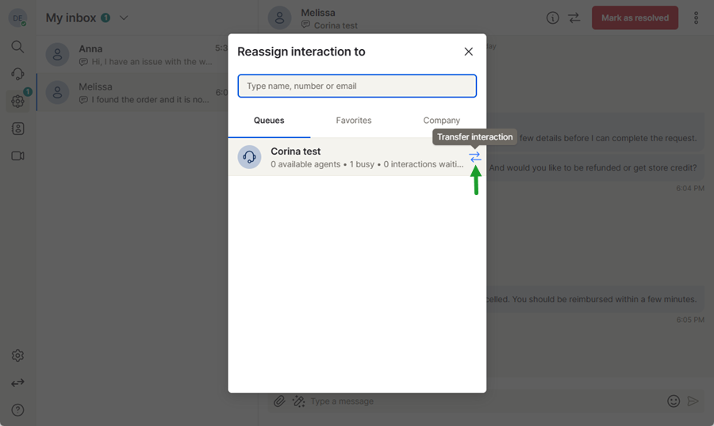This screenshot has width=714, height=426.
Task: Switch to the Company tab
Action: [x=441, y=121]
